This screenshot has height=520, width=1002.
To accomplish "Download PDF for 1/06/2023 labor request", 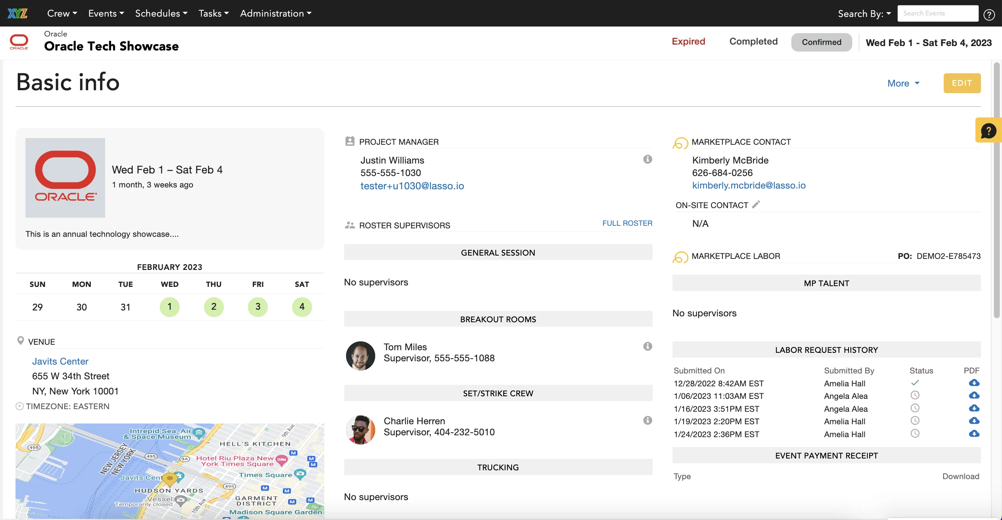I will (x=974, y=395).
